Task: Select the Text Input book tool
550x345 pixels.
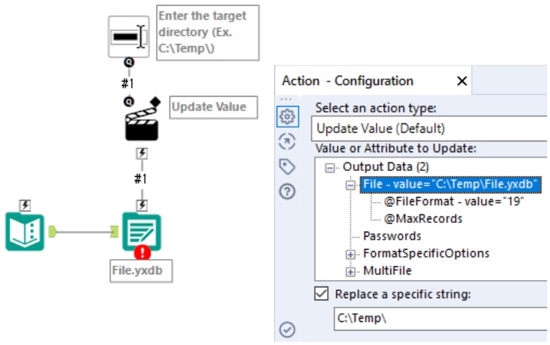Action: point(25,232)
